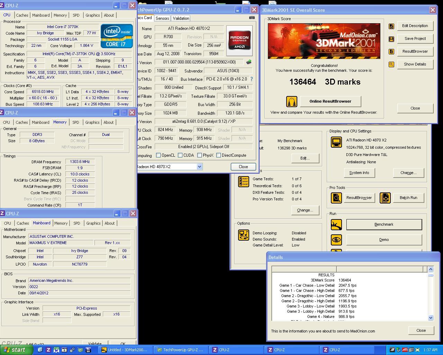443x355 pixels.
Task: Enable the OpenCL checkbox in GPU-Z
Action: point(158,155)
